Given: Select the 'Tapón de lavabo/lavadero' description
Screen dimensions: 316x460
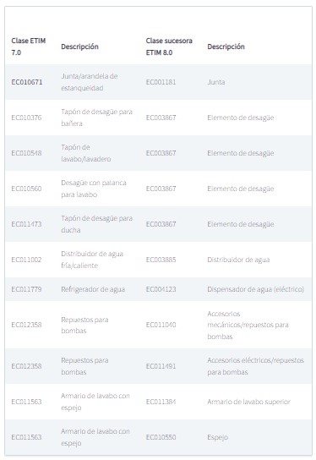Looking at the screenshot, I should [x=86, y=153].
